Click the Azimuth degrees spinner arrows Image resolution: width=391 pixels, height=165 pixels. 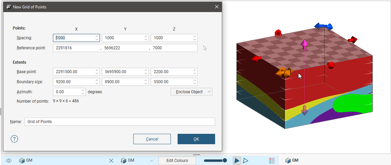click(83, 92)
